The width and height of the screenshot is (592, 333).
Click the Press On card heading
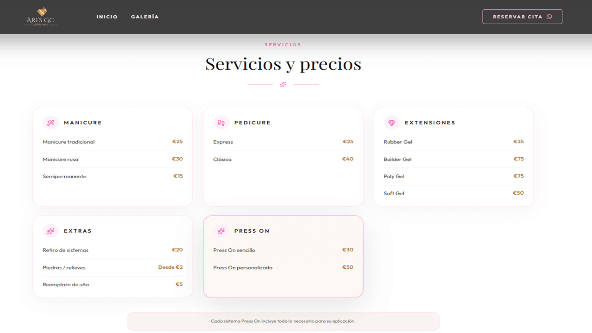252,231
